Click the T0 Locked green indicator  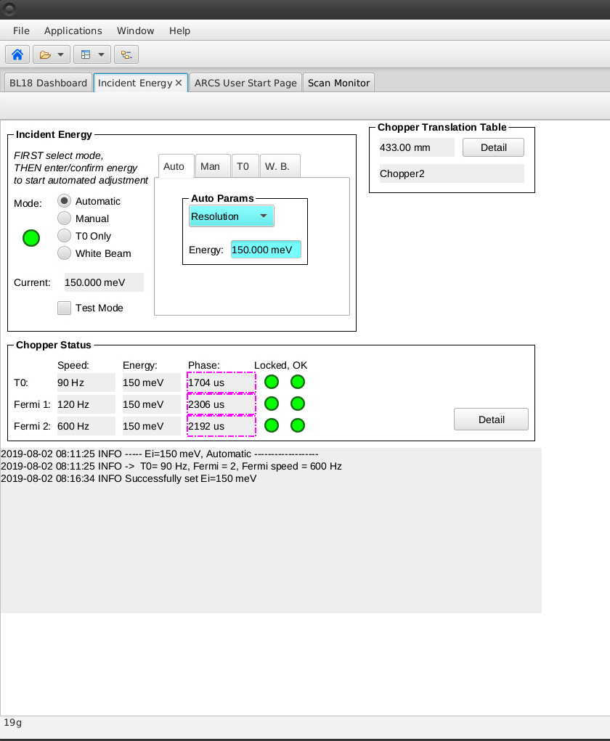[272, 382]
